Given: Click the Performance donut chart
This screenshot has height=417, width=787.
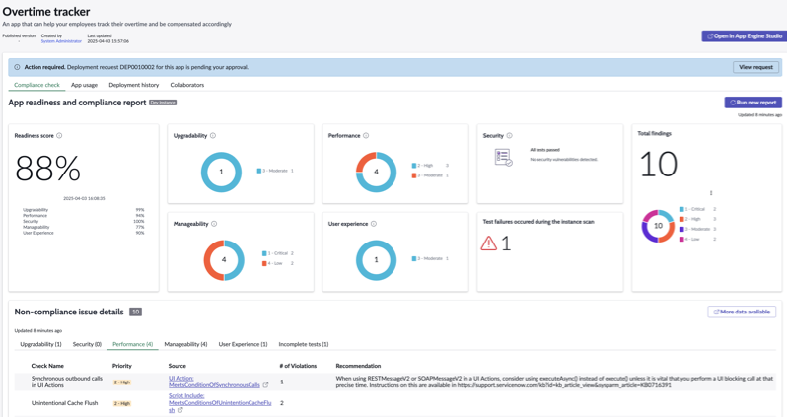Looking at the screenshot, I should tap(376, 172).
